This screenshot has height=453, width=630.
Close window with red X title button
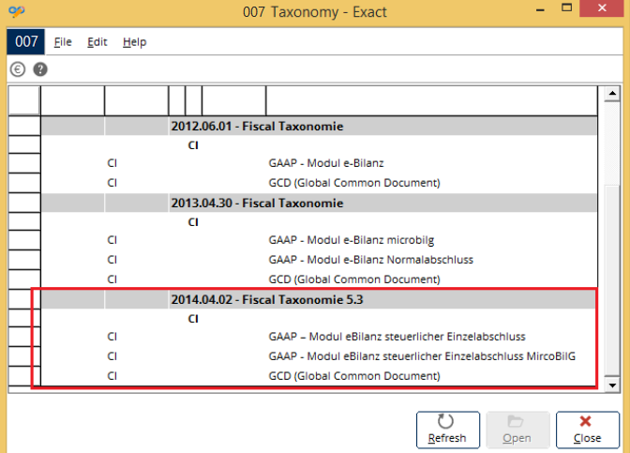602,8
